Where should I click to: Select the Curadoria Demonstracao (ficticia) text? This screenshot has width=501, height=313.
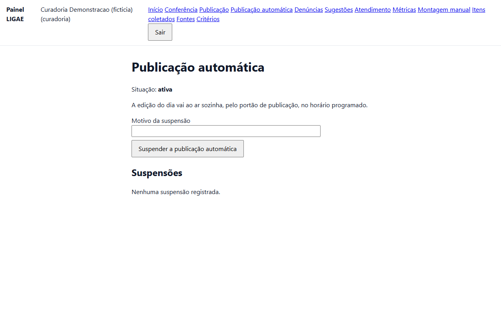point(87,10)
